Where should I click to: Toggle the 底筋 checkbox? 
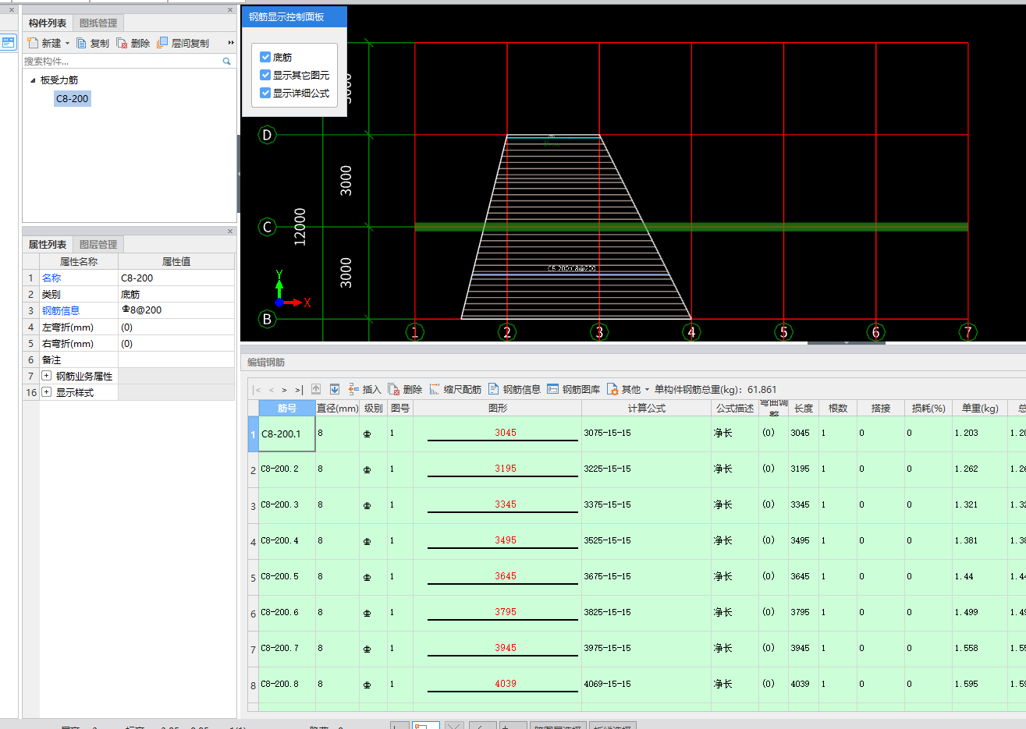[x=265, y=57]
